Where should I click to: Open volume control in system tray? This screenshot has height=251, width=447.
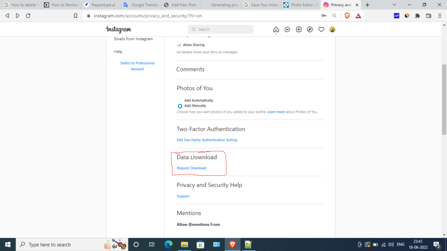coord(391,244)
